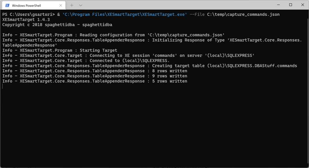Click the PowerShell icon in the tab
Viewport: 309px width, 168px height.
(7, 5)
